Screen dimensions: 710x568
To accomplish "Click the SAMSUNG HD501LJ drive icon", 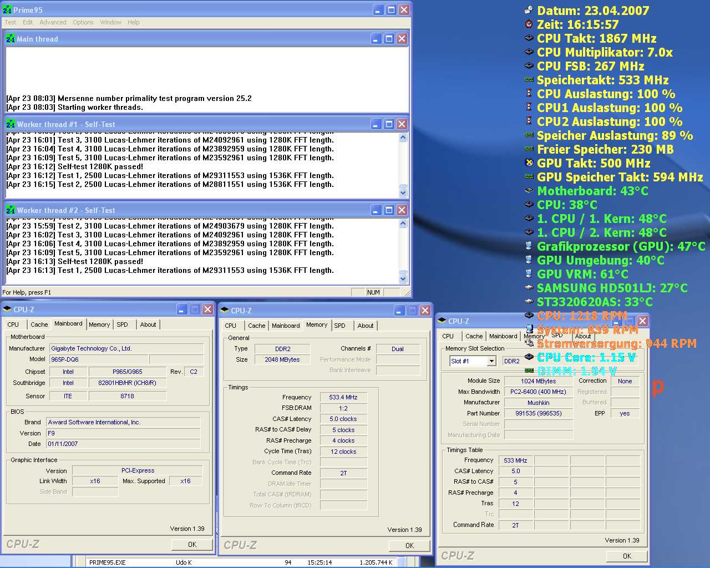I will point(529,287).
